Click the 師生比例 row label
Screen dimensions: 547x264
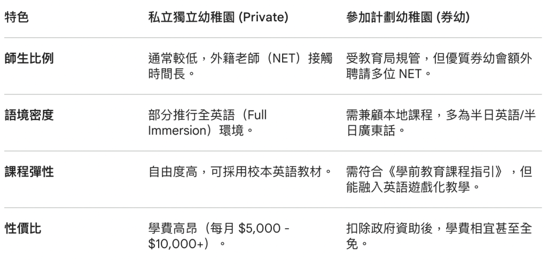(x=29, y=58)
